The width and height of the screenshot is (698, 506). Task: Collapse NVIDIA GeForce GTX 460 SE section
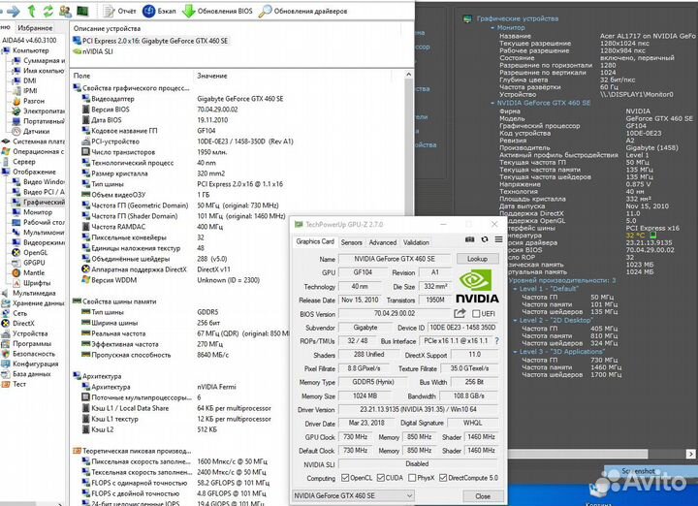pyautogui.click(x=492, y=103)
